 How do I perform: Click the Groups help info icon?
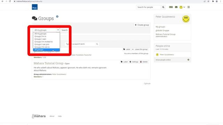[x=57, y=17]
